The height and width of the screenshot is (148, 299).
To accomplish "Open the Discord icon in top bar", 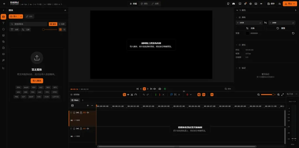I will pos(234,4).
